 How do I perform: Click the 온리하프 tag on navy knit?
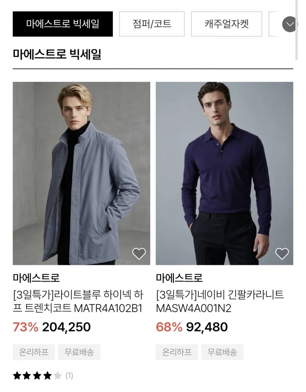pyautogui.click(x=177, y=352)
